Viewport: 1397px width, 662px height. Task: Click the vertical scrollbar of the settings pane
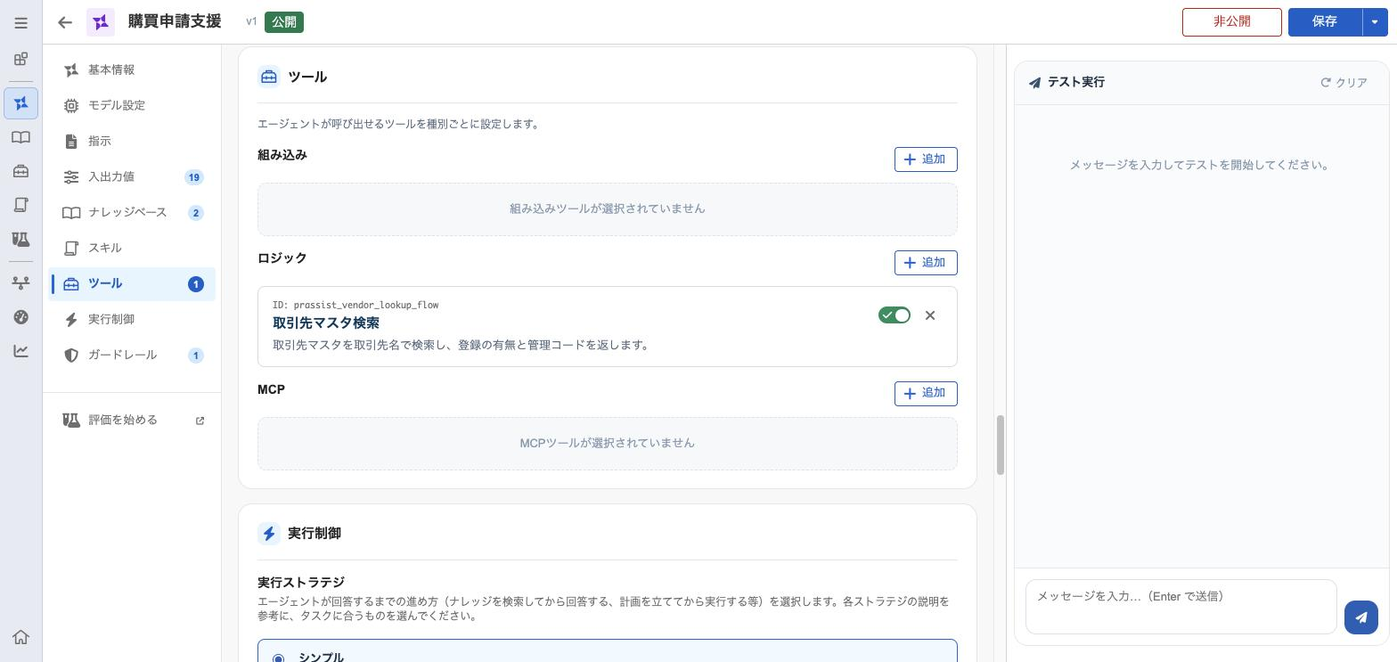coord(1000,445)
